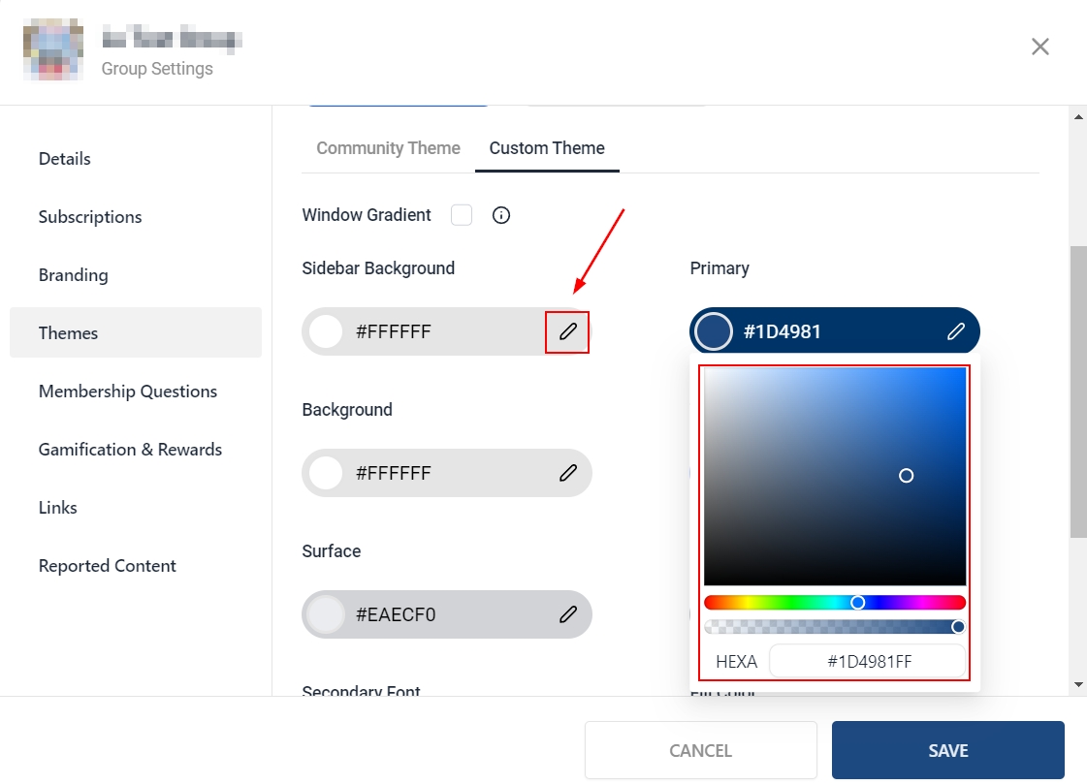
Task: Open the Background color edit pencil
Action: [568, 474]
